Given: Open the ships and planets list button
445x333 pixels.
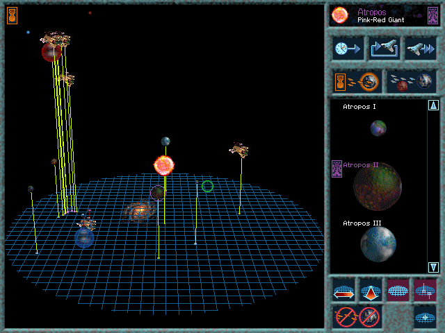Looking at the screenshot, I should pyautogui.click(x=411, y=82).
